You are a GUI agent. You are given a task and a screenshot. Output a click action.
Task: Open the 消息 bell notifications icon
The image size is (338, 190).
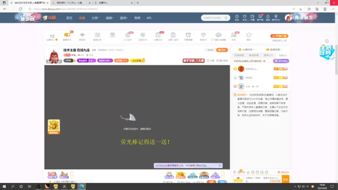pos(268,18)
